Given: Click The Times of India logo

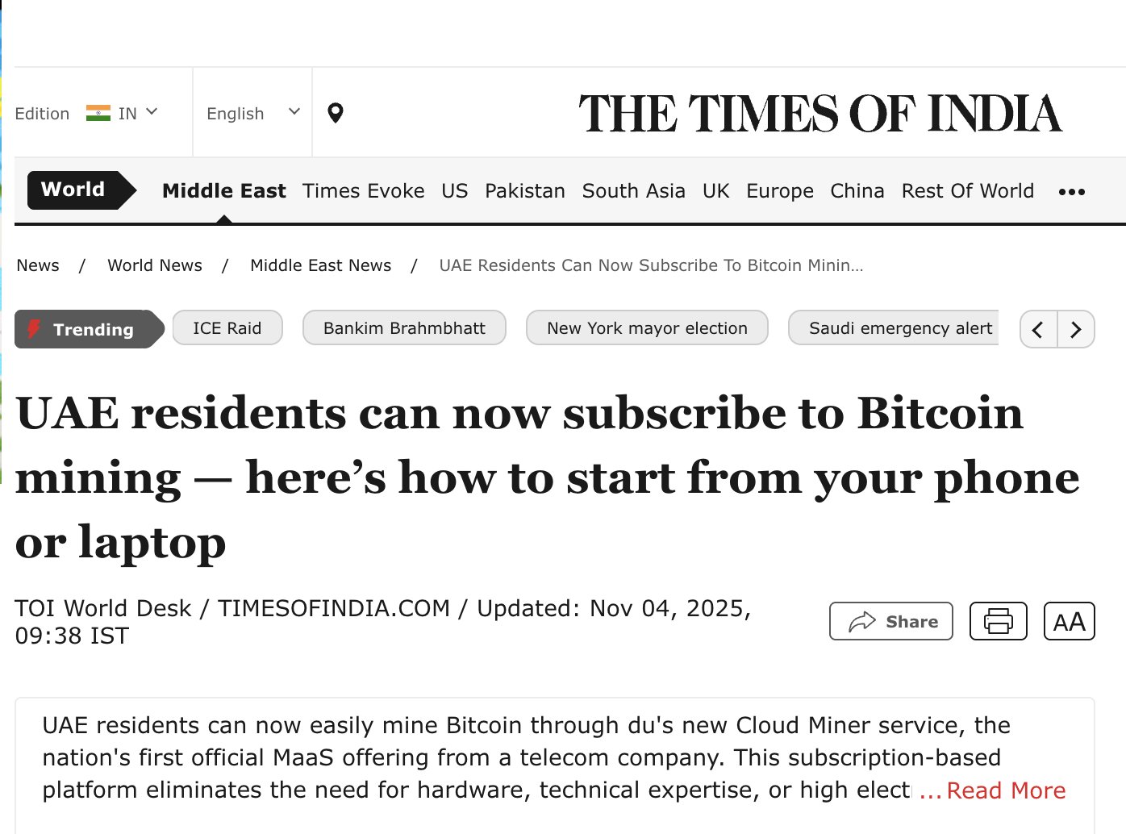Looking at the screenshot, I should 819,113.
